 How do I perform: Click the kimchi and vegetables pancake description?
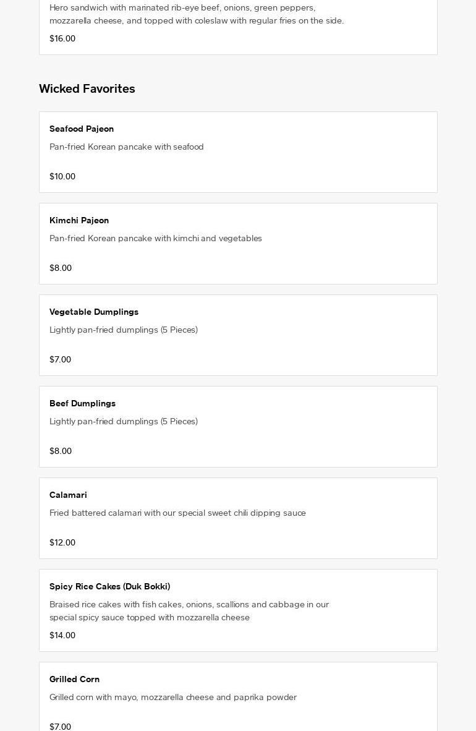coord(156,238)
